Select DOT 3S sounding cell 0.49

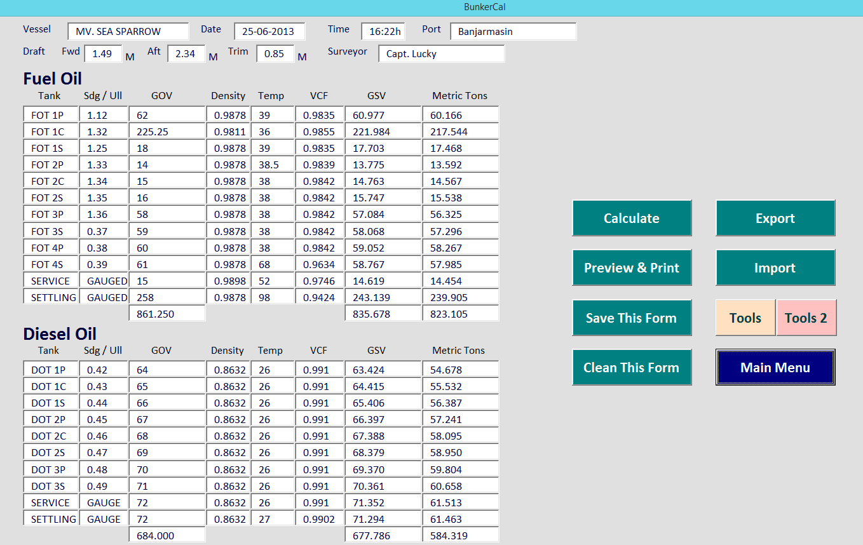104,486
